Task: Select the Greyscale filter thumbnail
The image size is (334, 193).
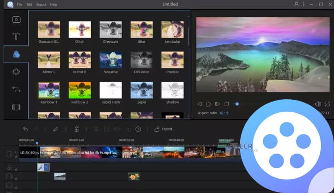Action: pyautogui.click(x=111, y=30)
